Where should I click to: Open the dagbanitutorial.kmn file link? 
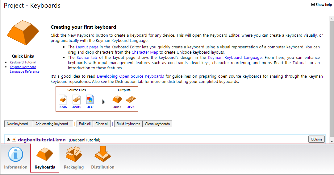(x=42, y=140)
